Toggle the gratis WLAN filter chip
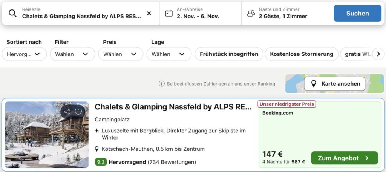386x172 pixels. (x=356, y=54)
